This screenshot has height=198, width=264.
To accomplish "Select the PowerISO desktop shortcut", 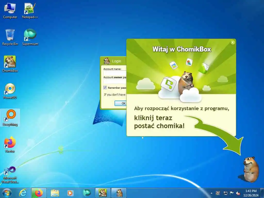I will (x=10, y=91).
